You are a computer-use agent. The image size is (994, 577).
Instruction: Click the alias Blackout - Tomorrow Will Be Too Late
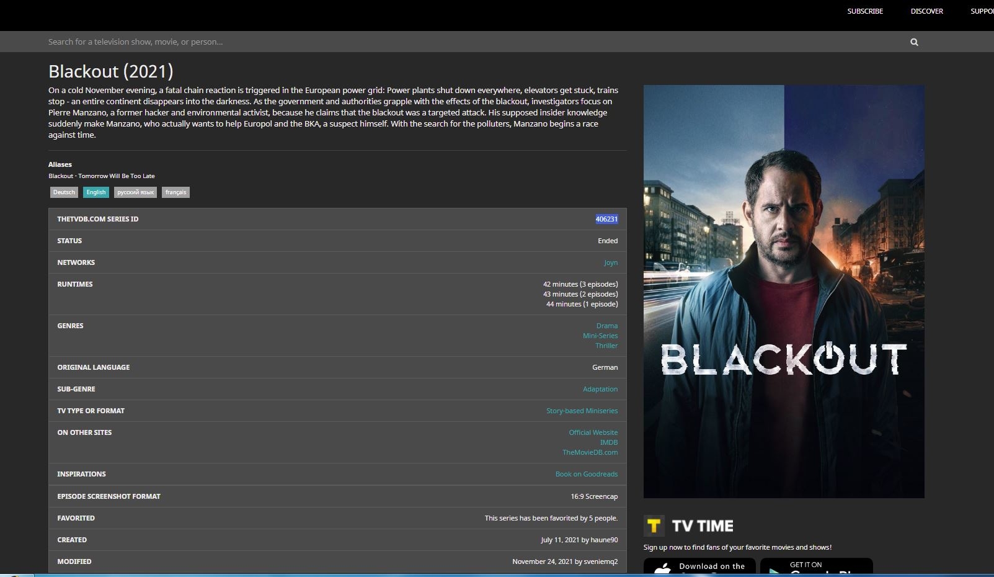(102, 176)
